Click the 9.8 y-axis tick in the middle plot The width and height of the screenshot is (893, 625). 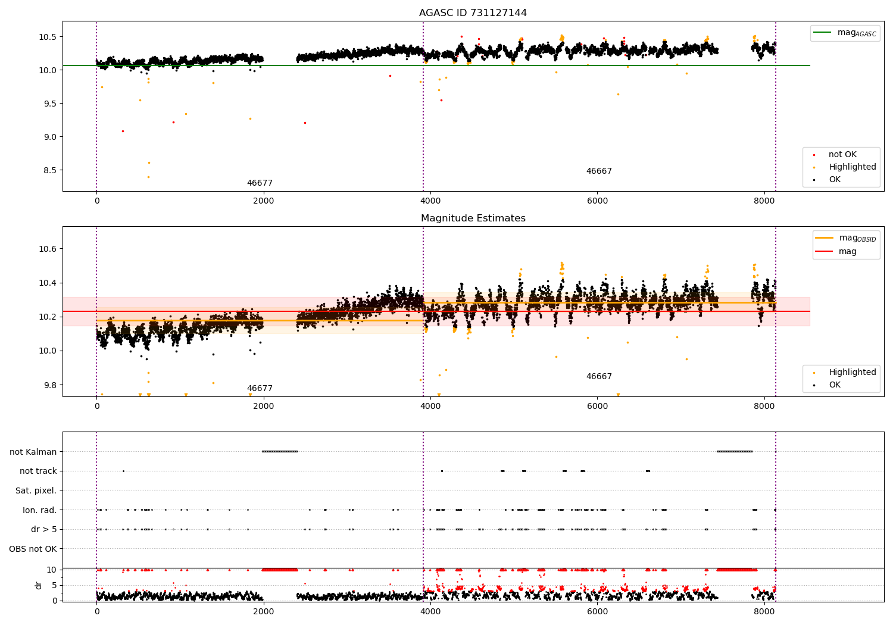50,385
